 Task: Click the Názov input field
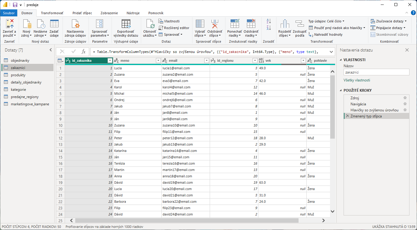(376, 72)
